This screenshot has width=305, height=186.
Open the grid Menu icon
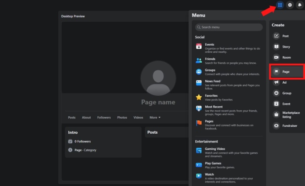280,5
